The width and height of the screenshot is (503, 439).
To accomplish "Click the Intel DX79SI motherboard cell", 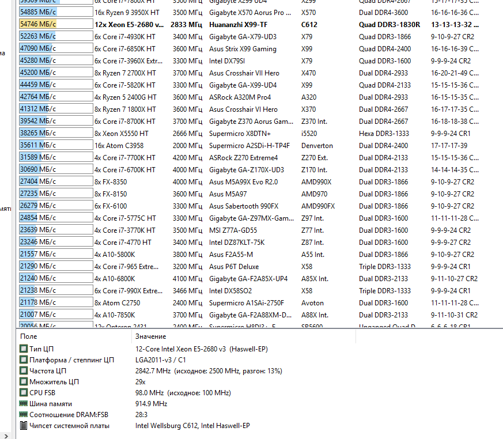I will [227, 61].
